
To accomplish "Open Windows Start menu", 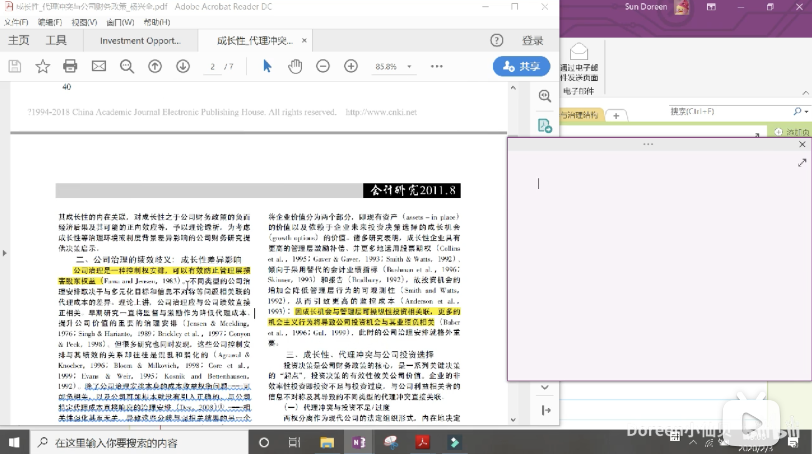I will tap(14, 442).
